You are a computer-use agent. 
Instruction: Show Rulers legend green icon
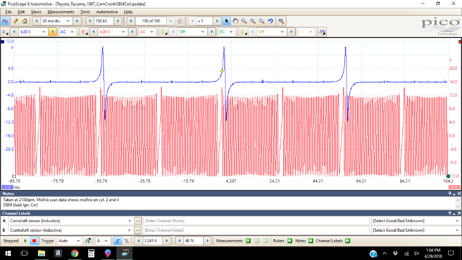click(x=290, y=241)
